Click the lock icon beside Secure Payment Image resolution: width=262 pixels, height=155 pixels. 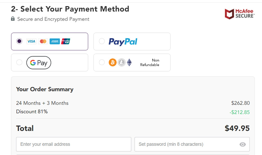point(13,19)
